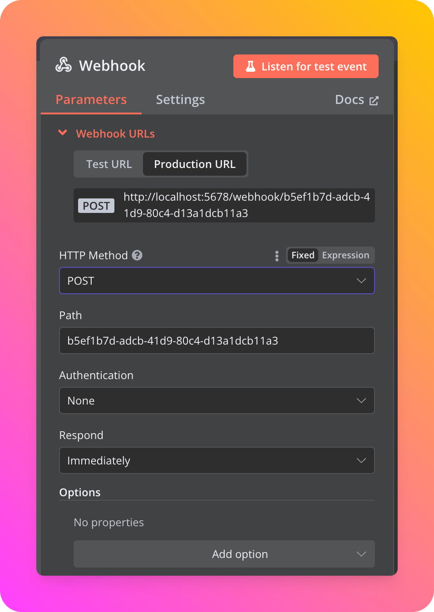Viewport: 434px width, 612px height.
Task: Click into the Path input field
Action: tap(217, 341)
